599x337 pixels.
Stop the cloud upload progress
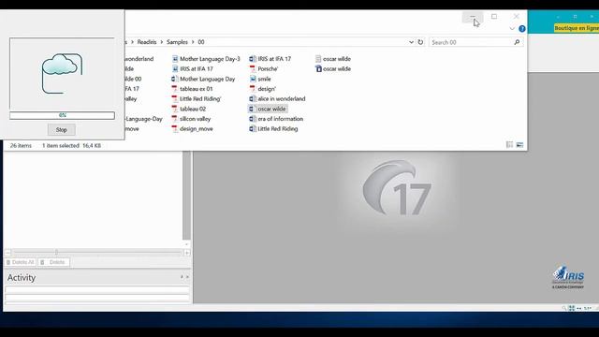62,129
